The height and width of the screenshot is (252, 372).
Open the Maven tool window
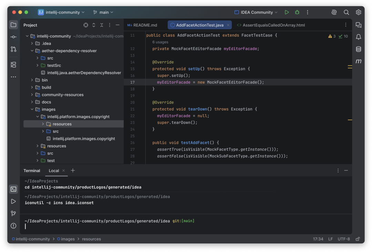pyautogui.click(x=359, y=61)
